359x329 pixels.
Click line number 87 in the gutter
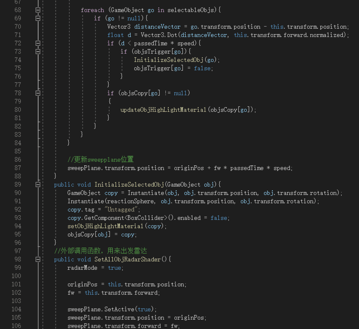18,168
